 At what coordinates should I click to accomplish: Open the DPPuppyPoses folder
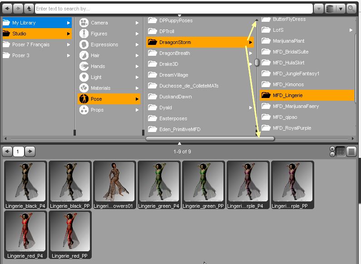pyautogui.click(x=200, y=20)
